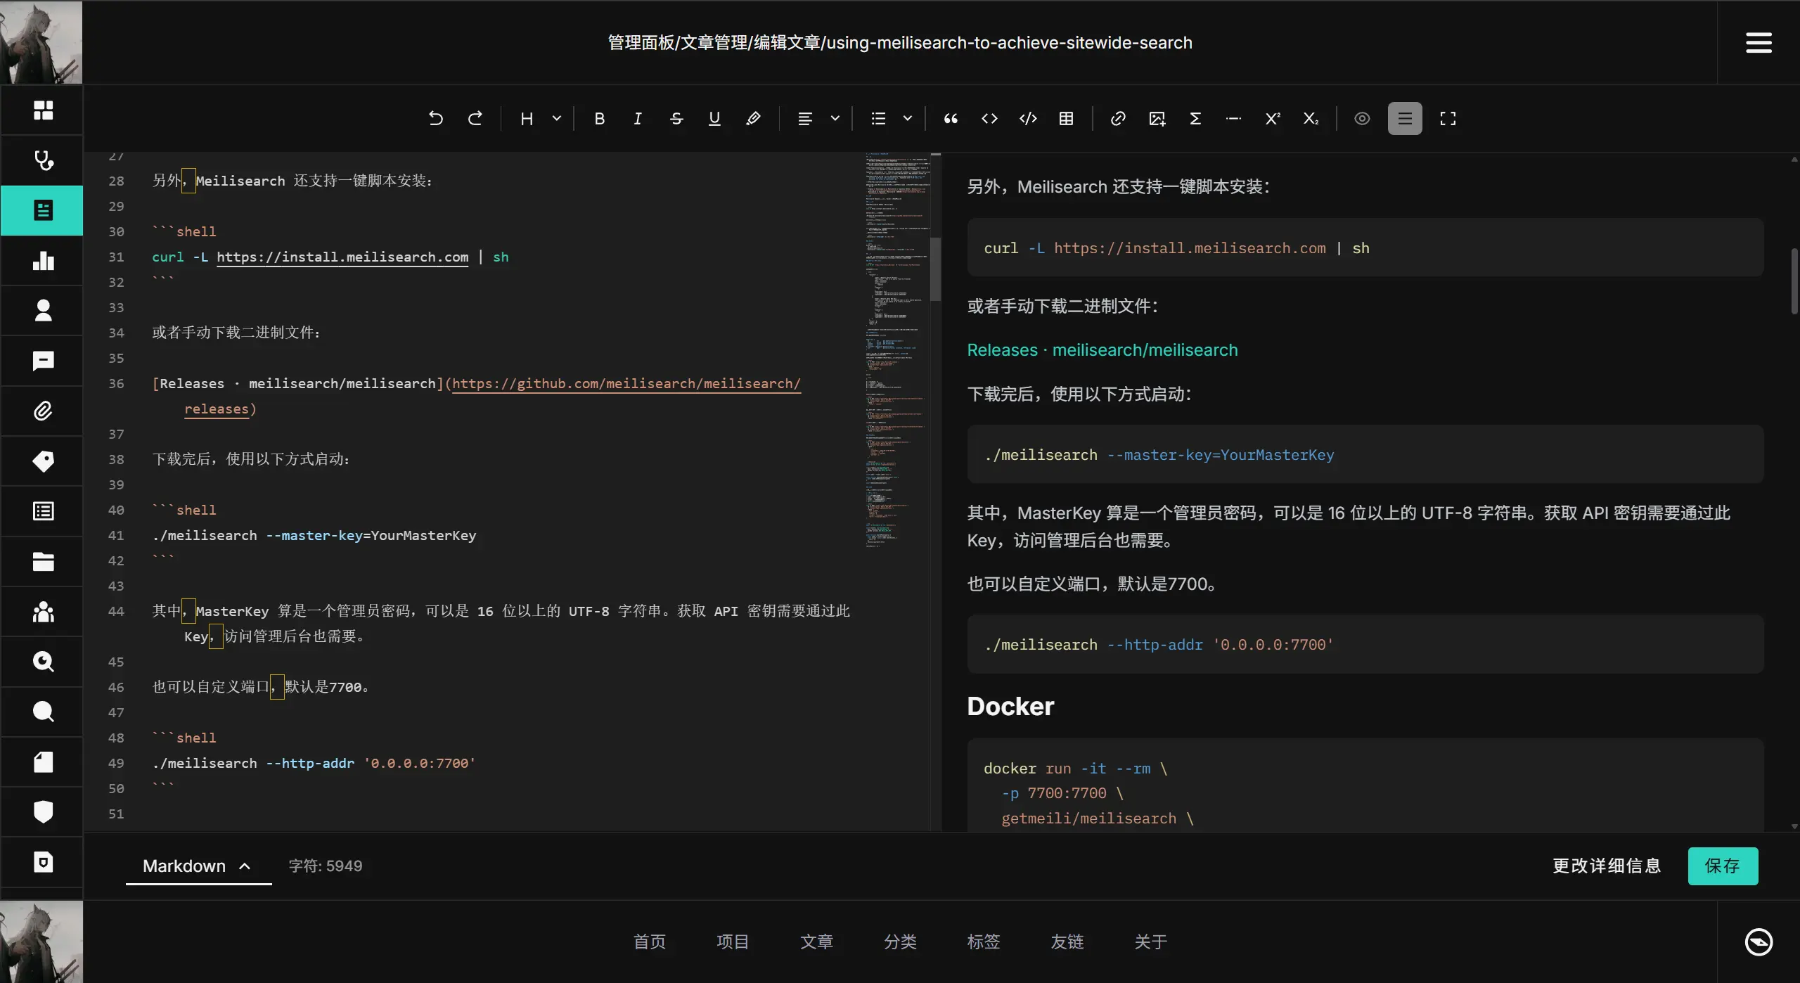Apply strikethrough formatting

coord(676,119)
